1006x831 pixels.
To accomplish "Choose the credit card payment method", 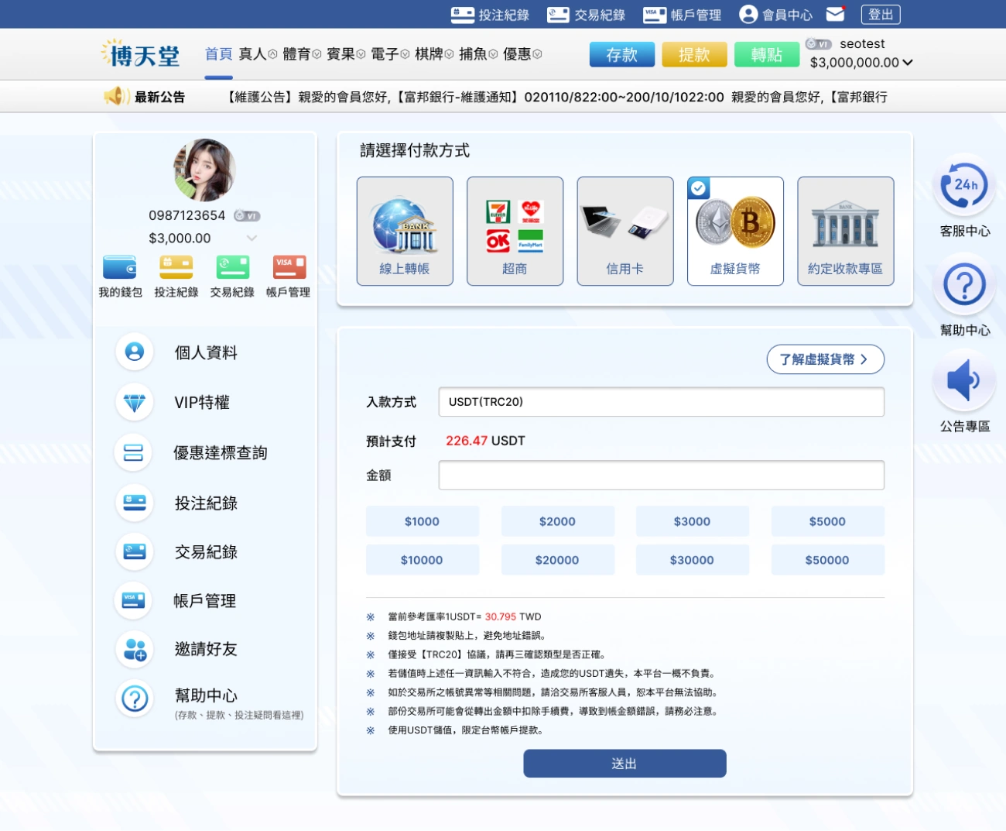I will pos(624,231).
